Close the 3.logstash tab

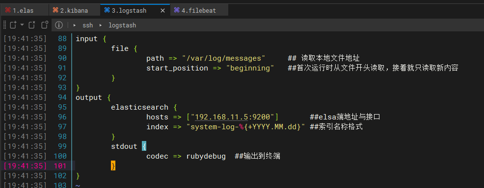pos(162,11)
